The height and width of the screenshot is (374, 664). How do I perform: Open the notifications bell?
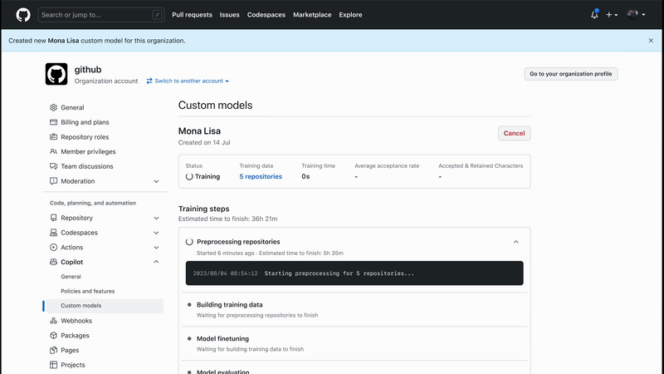594,15
